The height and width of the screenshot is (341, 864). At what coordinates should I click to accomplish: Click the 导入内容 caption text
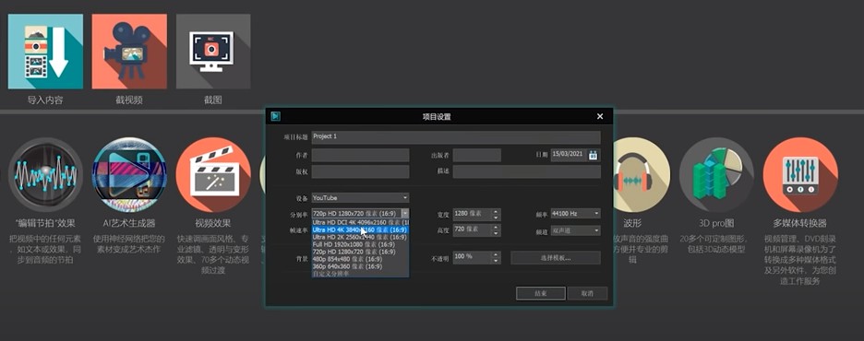coord(45,100)
